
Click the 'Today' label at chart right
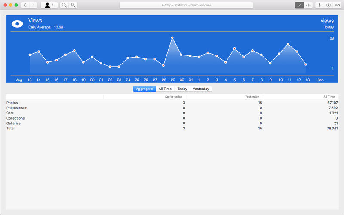click(329, 27)
